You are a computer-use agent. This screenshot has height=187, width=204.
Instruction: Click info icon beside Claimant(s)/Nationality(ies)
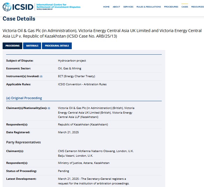click(49, 108)
